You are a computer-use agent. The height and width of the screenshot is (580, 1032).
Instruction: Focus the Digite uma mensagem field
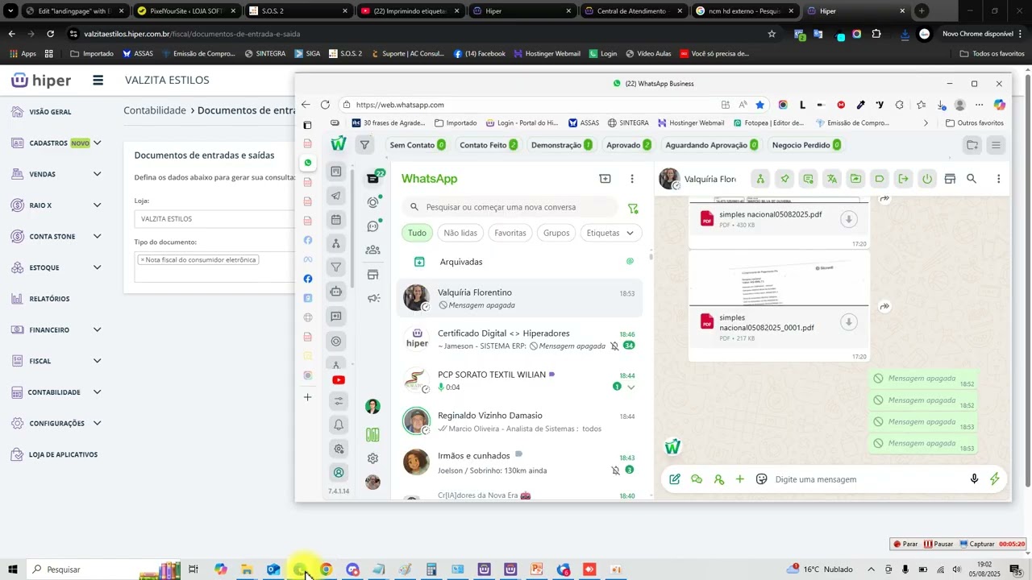867,479
